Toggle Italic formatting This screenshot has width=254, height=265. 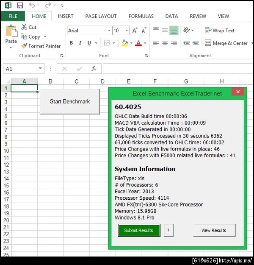pyautogui.click(x=80, y=43)
